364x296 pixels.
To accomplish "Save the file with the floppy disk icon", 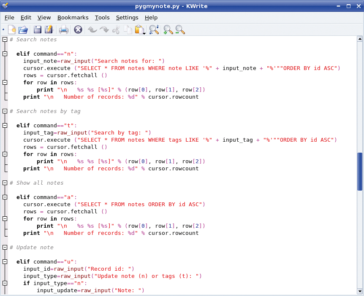I will click(x=38, y=30).
